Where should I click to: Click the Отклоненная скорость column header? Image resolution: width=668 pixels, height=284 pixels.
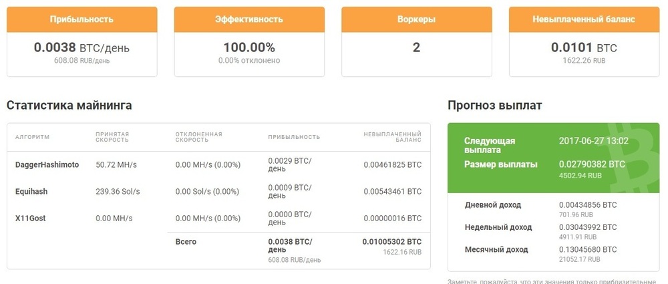198,137
